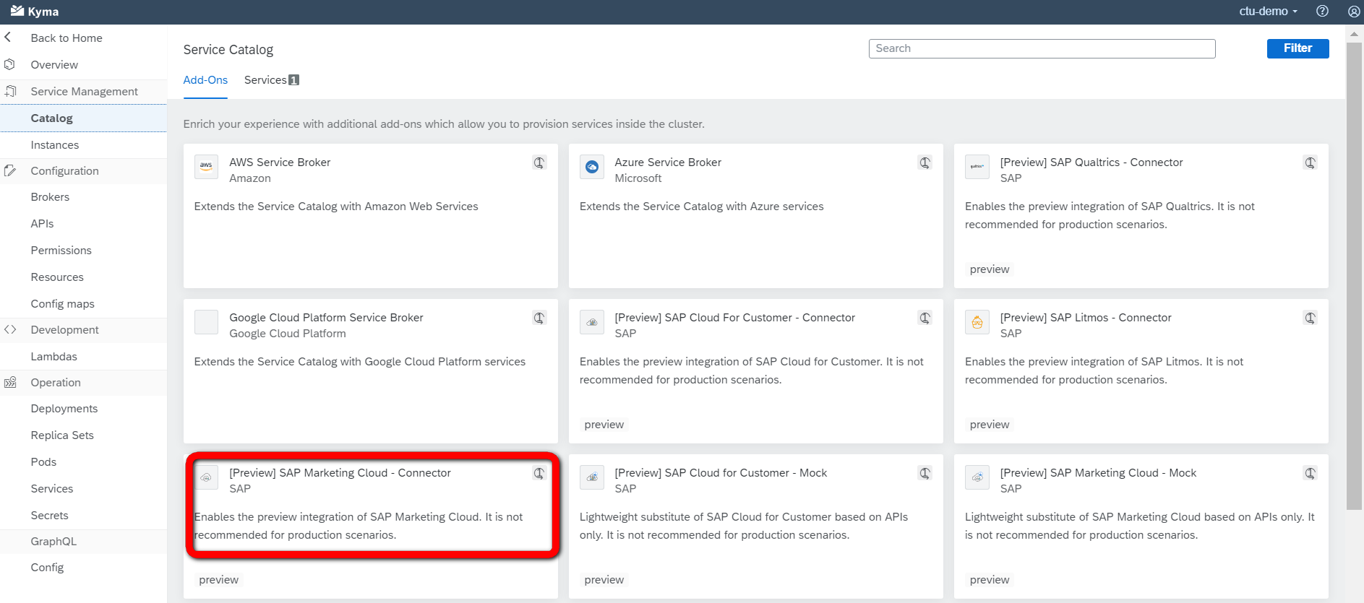This screenshot has height=603, width=1364.
Task: Click the help question mark icon
Action: pyautogui.click(x=1322, y=12)
